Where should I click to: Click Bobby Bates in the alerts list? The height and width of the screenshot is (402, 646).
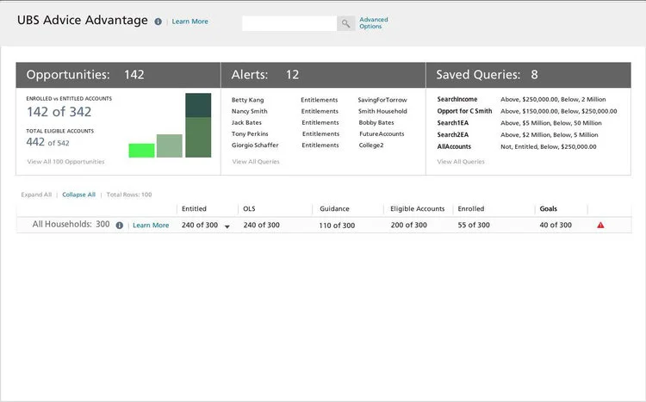click(376, 122)
